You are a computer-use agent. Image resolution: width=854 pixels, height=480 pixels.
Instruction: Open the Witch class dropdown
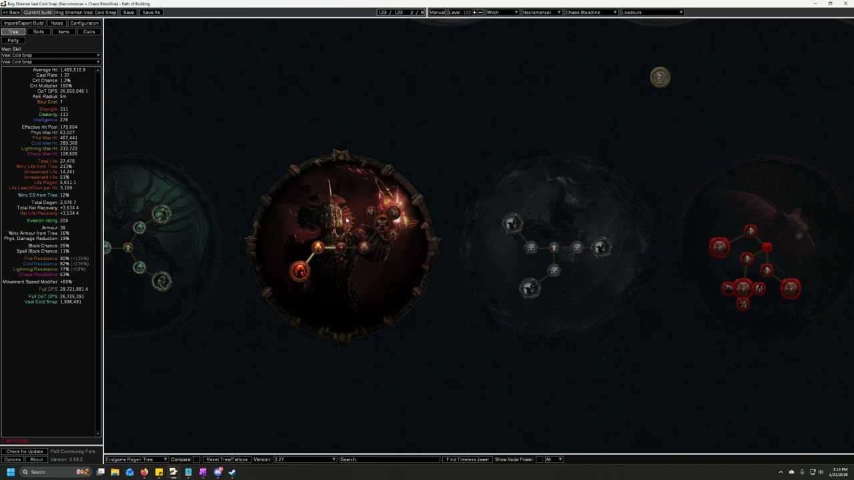click(x=502, y=12)
